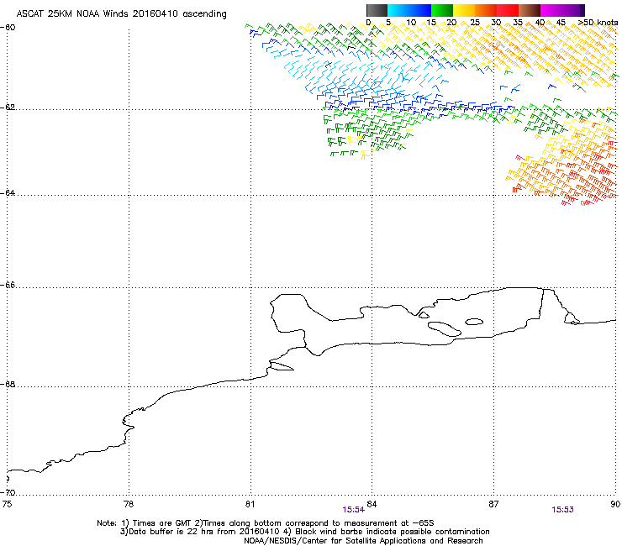Click the -70 latitude axis label
This screenshot has height=546, width=622.
click(x=8, y=493)
